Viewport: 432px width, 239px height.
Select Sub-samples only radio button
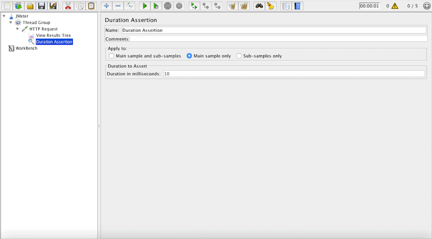(259, 56)
